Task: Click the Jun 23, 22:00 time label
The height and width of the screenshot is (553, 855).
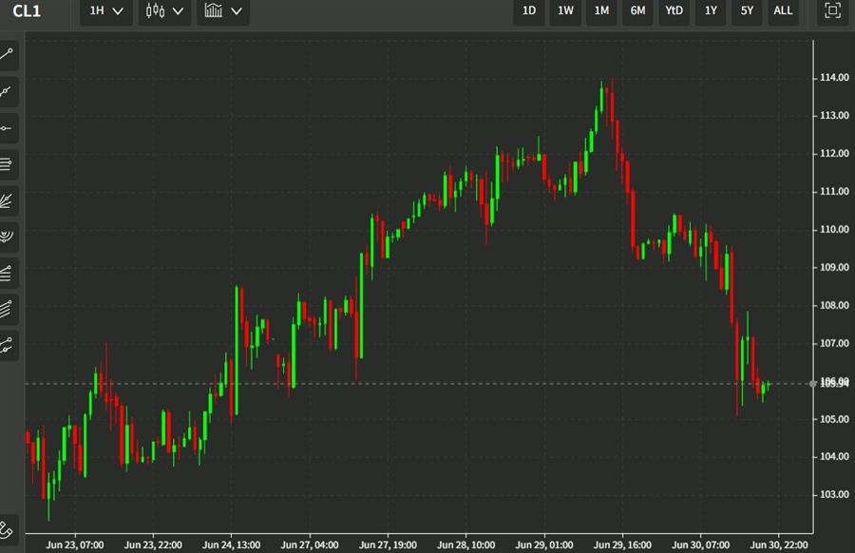Action: click(x=153, y=544)
